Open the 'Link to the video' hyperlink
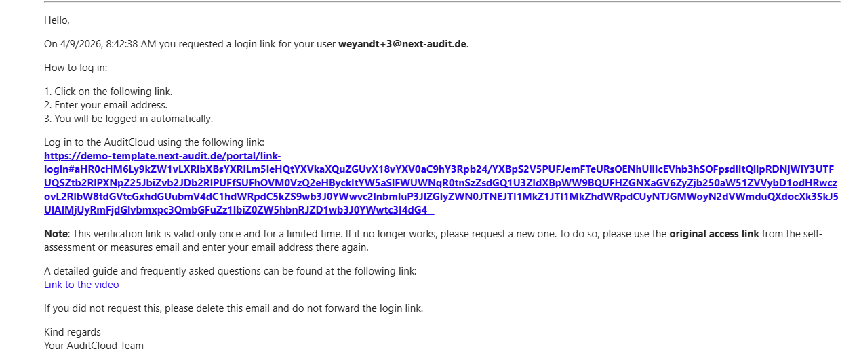This screenshot has height=364, width=859. point(81,285)
